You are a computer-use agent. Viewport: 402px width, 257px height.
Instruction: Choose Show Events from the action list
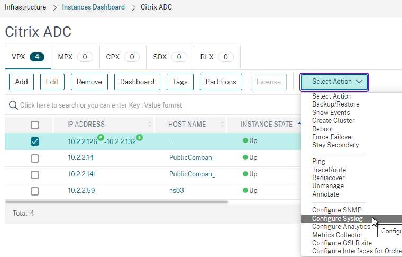tap(331, 112)
